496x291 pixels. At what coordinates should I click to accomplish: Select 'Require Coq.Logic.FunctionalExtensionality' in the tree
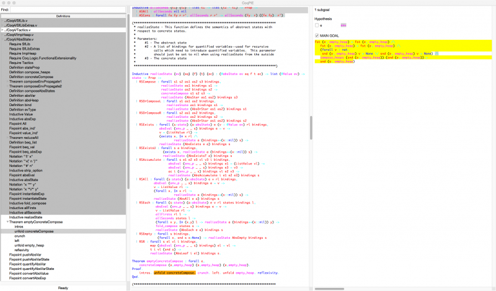point(43,58)
